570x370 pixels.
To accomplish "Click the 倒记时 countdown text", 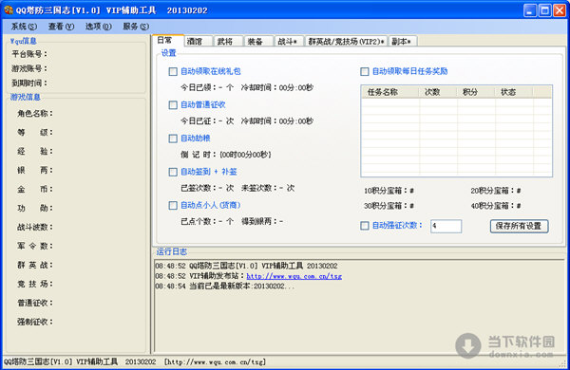I will tap(226, 155).
